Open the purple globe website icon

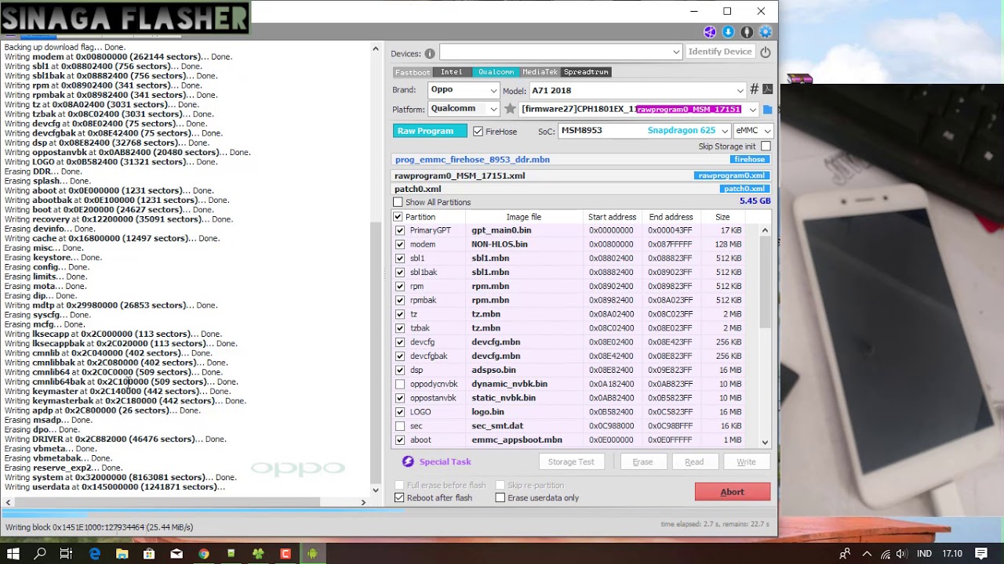(710, 32)
